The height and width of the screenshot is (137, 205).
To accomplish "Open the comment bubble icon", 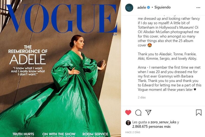I will coord(138,113).
